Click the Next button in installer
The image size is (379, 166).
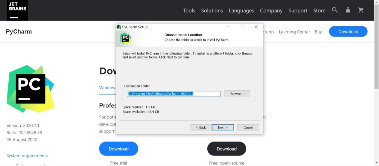tap(223, 128)
